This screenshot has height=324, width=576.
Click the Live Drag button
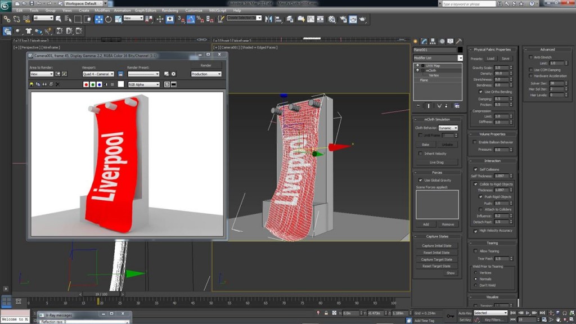[x=436, y=163]
